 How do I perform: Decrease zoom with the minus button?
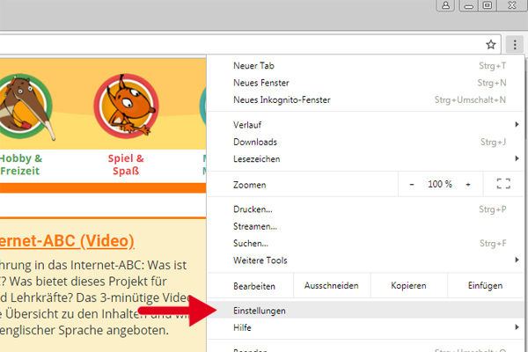(413, 184)
